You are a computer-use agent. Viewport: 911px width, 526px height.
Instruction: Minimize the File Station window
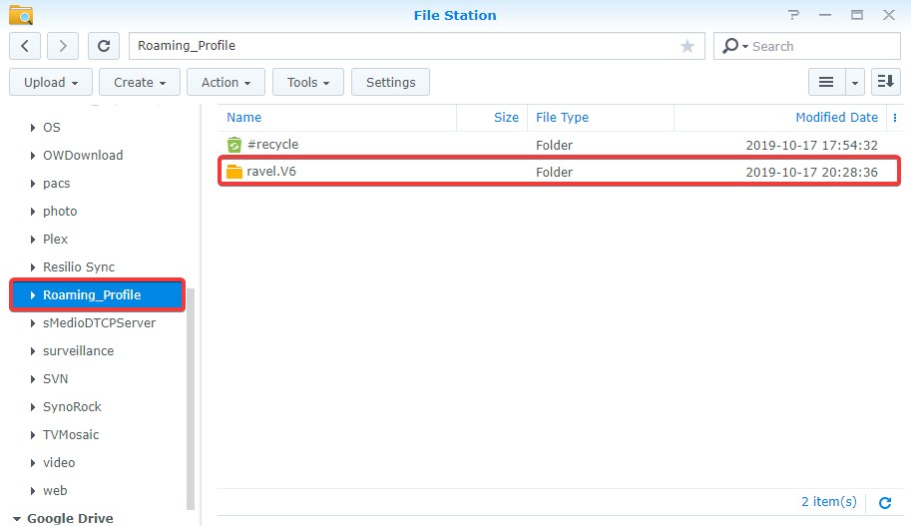(825, 15)
